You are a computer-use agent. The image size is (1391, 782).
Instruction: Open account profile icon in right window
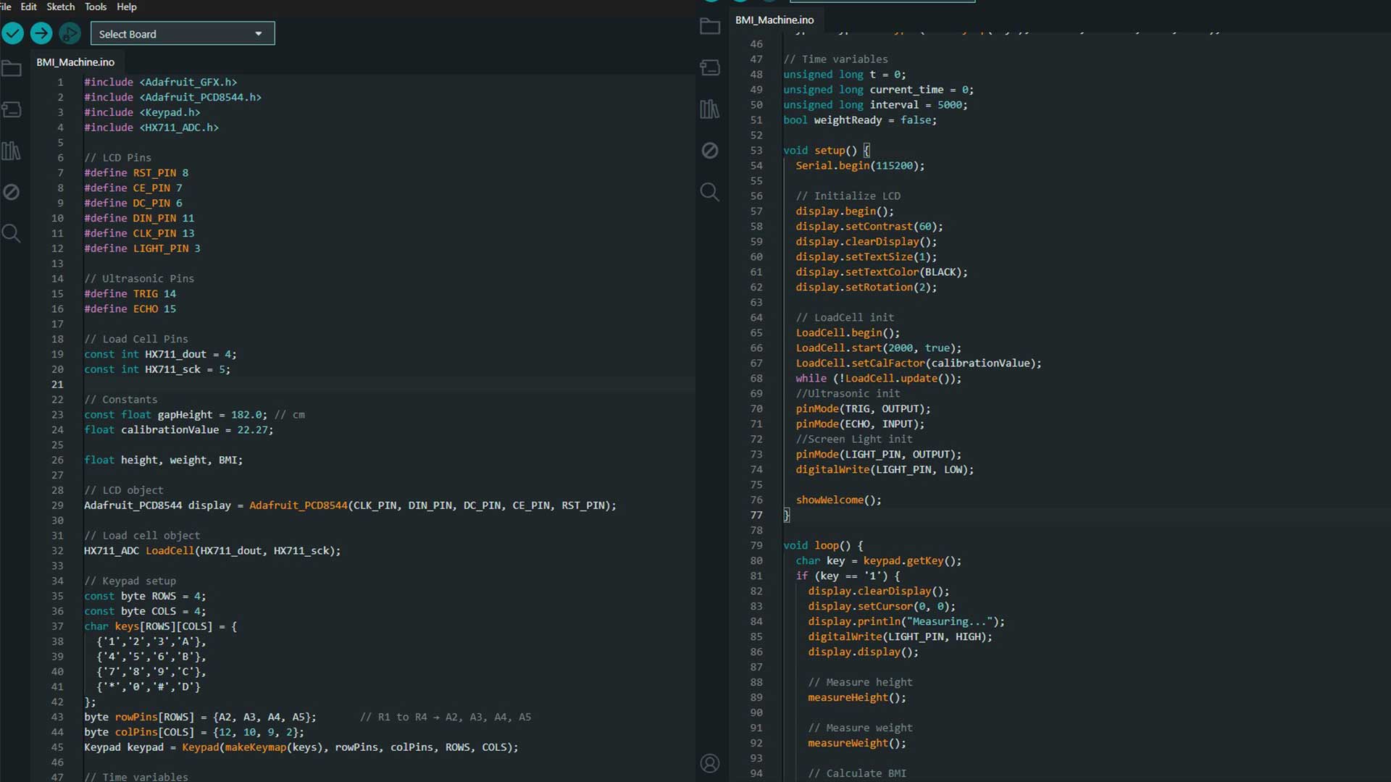tap(710, 763)
